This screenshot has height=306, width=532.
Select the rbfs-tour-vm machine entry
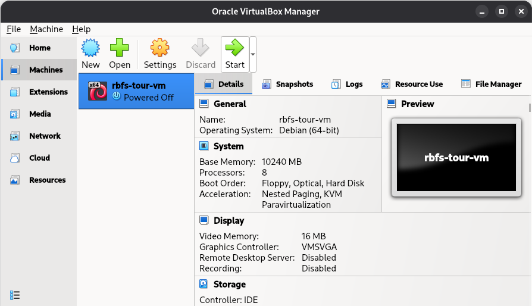click(x=136, y=91)
